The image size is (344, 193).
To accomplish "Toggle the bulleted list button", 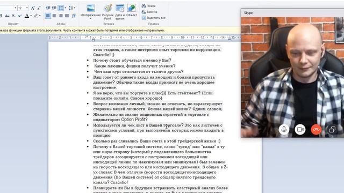I will tap(61, 8).
